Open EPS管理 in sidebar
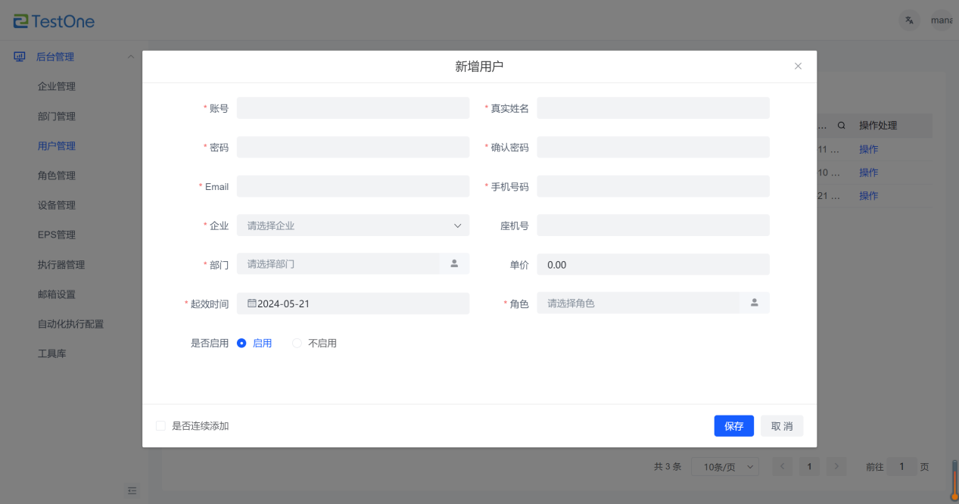Image resolution: width=959 pixels, height=504 pixels. tap(57, 235)
